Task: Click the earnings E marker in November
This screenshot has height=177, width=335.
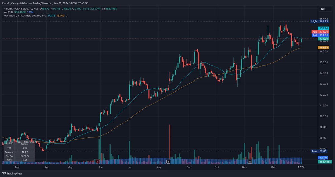Action: [250, 161]
